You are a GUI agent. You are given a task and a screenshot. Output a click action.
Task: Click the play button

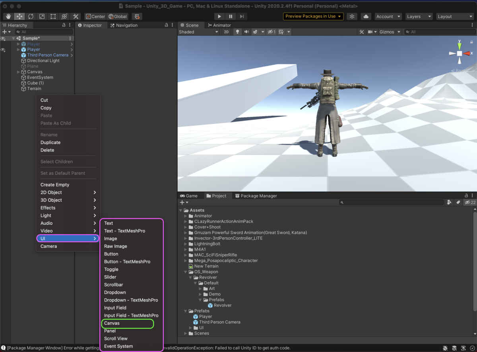point(219,16)
